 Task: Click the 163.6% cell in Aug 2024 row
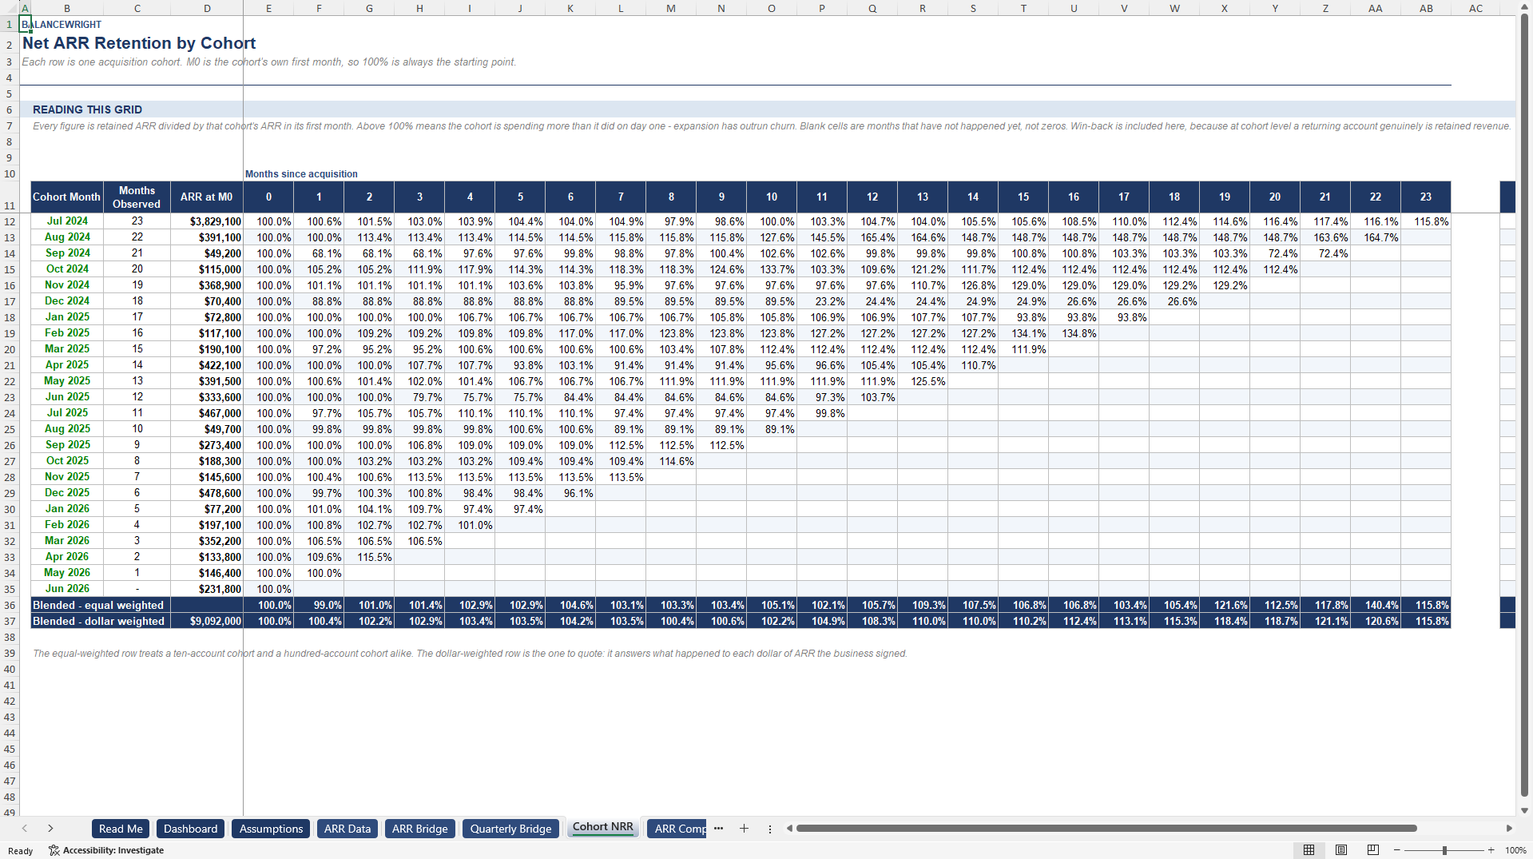[1325, 237]
